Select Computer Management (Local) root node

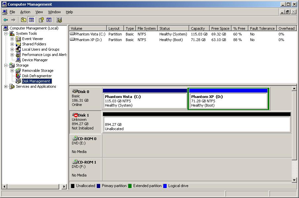tap(34, 28)
